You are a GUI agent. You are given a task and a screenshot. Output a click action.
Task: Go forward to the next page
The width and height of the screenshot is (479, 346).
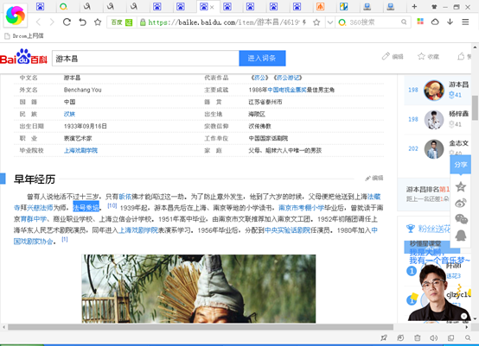click(52, 22)
